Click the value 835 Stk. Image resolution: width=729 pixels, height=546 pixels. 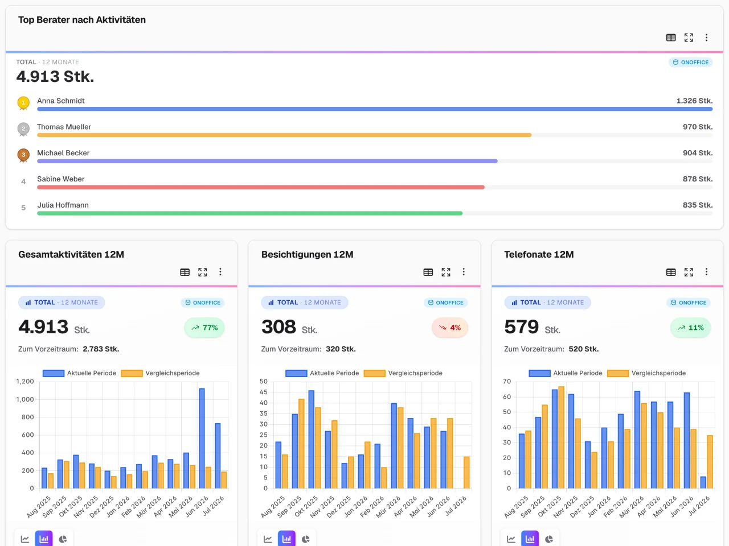(x=698, y=205)
